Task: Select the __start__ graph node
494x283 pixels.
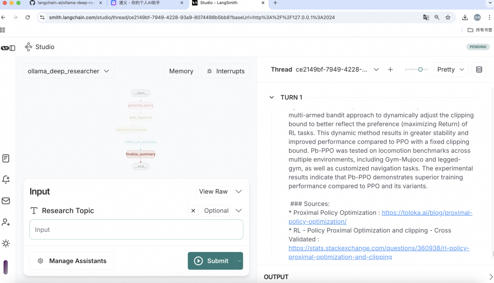Action: tap(140, 93)
